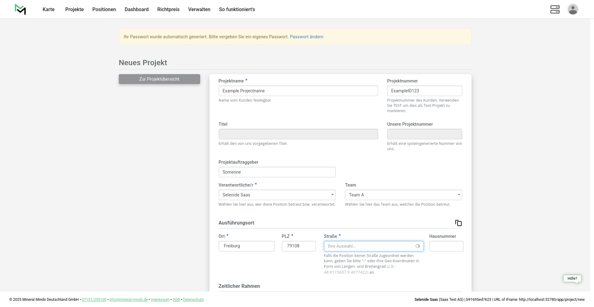Click the Projektauftraggeber field with Someone
The height and width of the screenshot is (307, 594).
(x=277, y=172)
